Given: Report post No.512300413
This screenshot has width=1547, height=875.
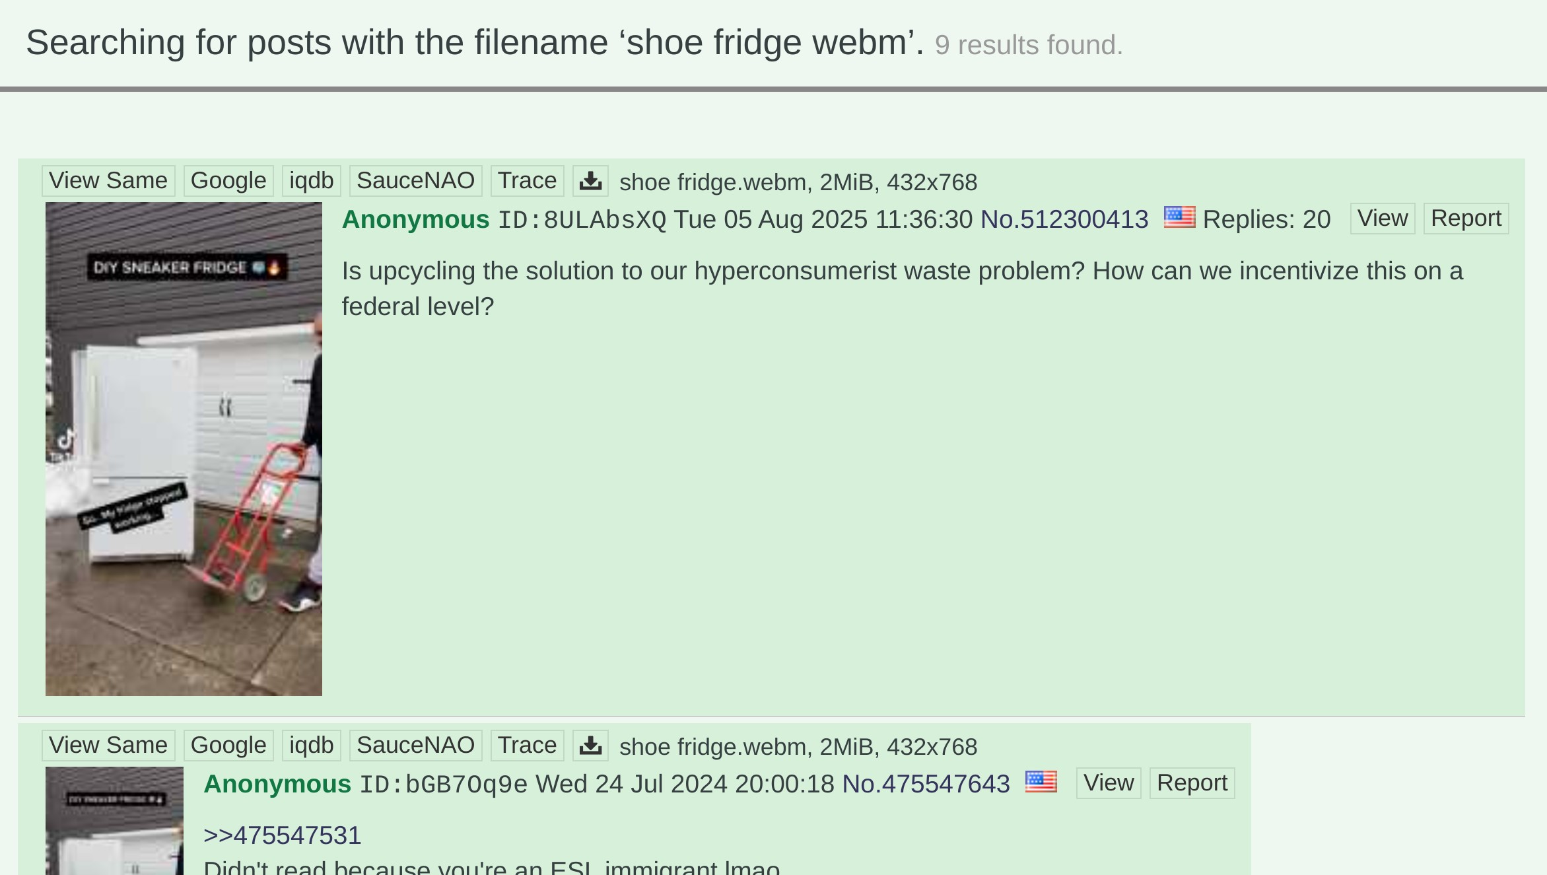Looking at the screenshot, I should 1466,219.
